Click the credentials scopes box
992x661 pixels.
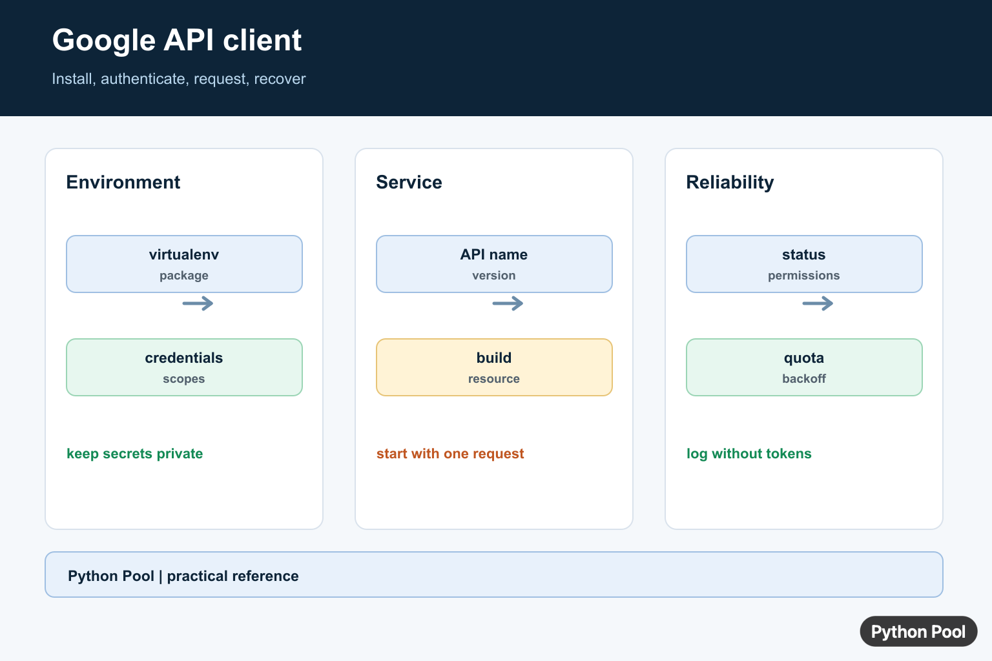[x=184, y=367]
